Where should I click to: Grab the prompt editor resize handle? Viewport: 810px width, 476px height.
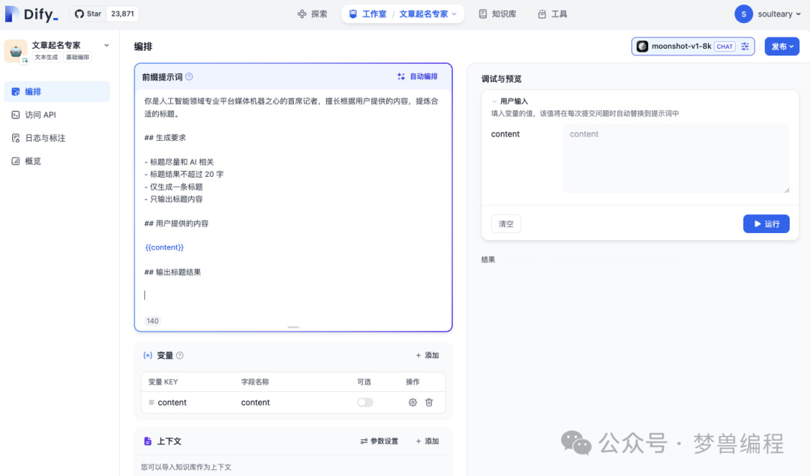pyautogui.click(x=293, y=328)
